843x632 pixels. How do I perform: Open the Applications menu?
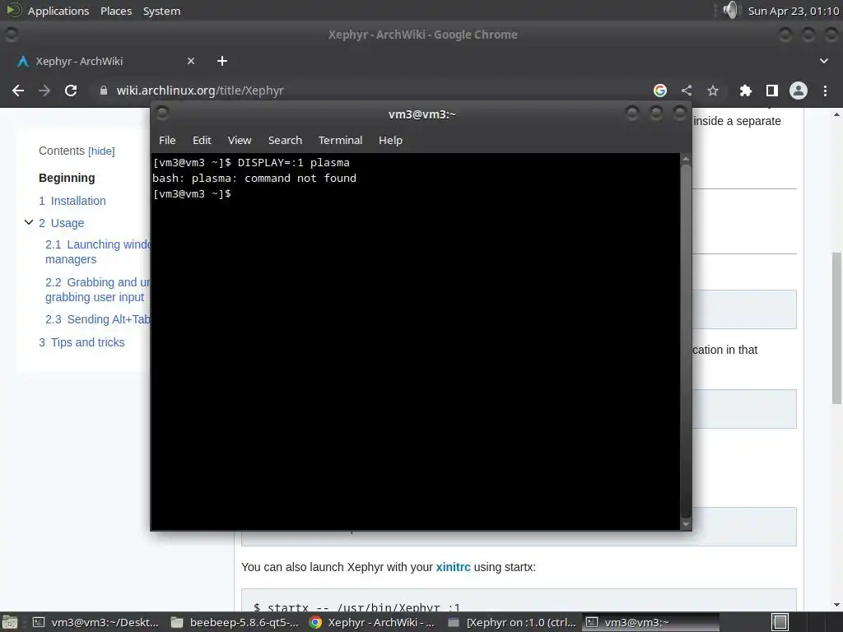[58, 11]
